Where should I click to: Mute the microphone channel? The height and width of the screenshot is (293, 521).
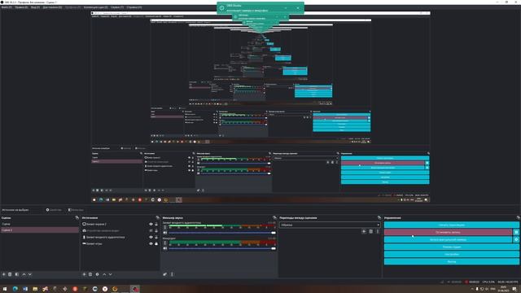pyautogui.click(x=165, y=248)
